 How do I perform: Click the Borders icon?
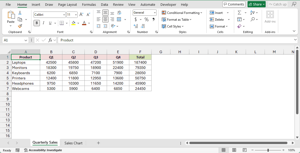[x=62, y=23]
